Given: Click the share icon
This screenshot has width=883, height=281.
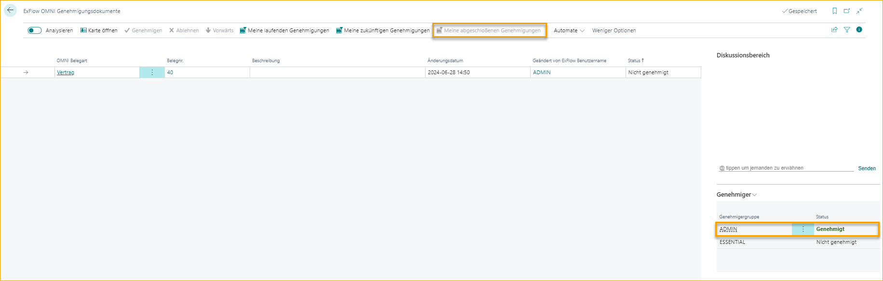Looking at the screenshot, I should 834,30.
